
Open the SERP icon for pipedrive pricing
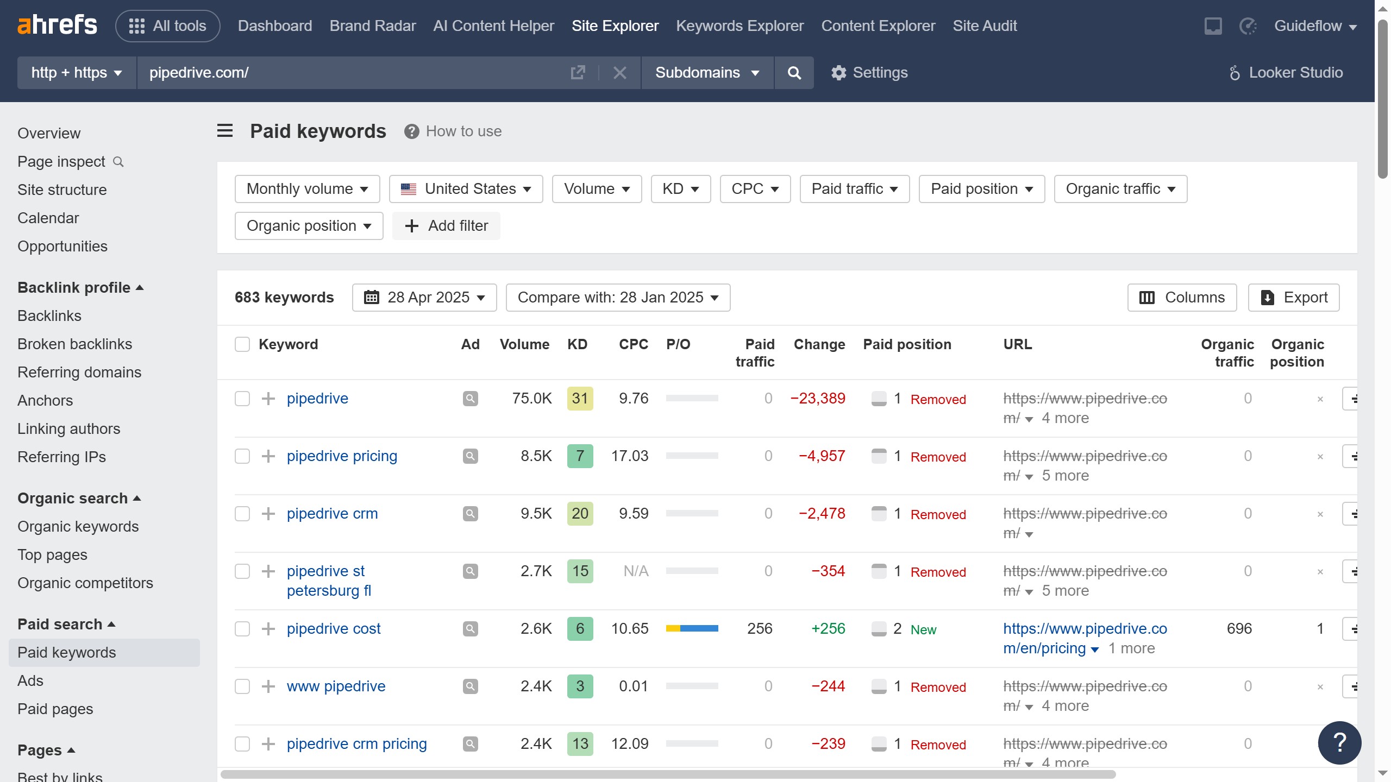pos(470,456)
